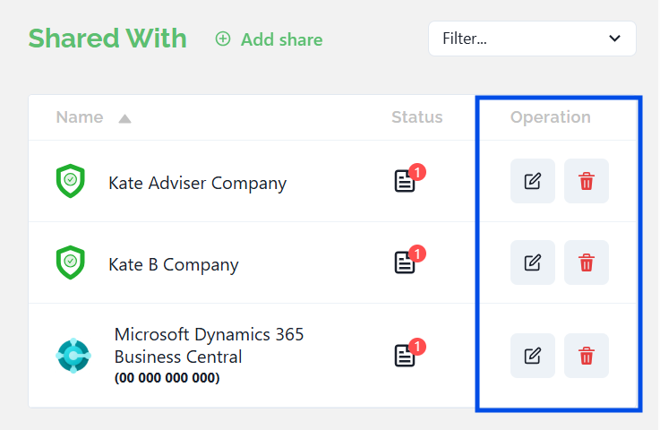This screenshot has height=430, width=660.
Task: Click the Add share button
Action: point(281,39)
